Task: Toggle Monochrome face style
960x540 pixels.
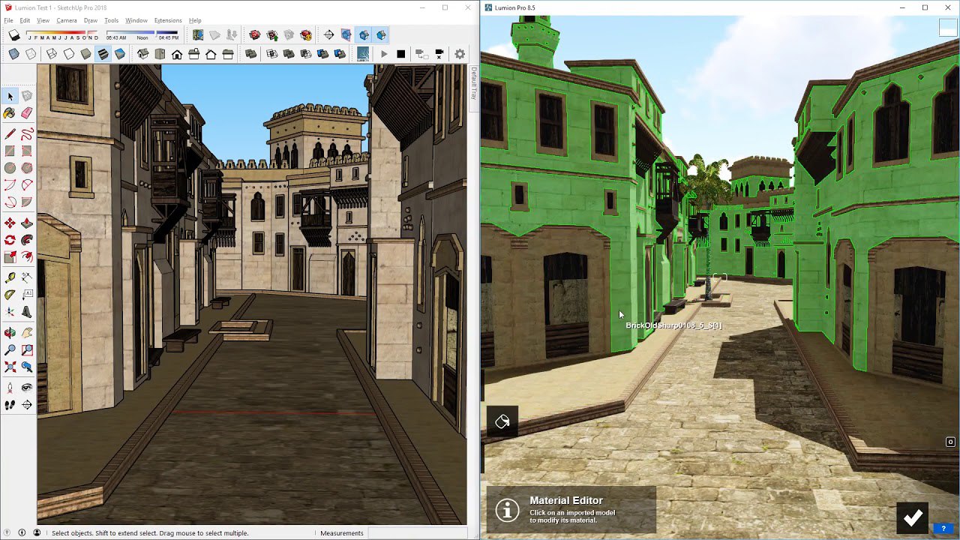Action: [120, 54]
